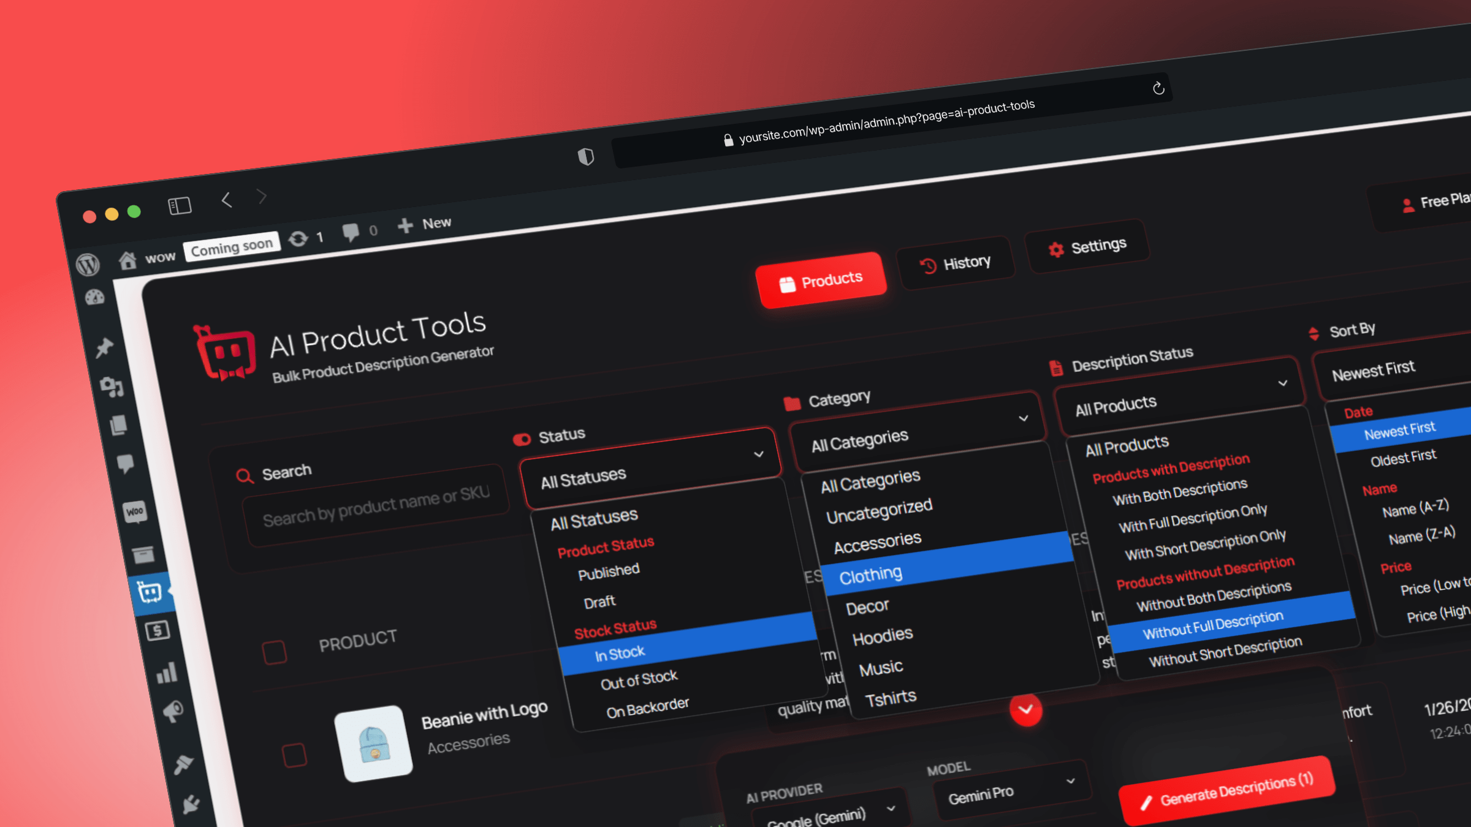Select Oldest First sort option
The height and width of the screenshot is (827, 1471).
click(1403, 458)
